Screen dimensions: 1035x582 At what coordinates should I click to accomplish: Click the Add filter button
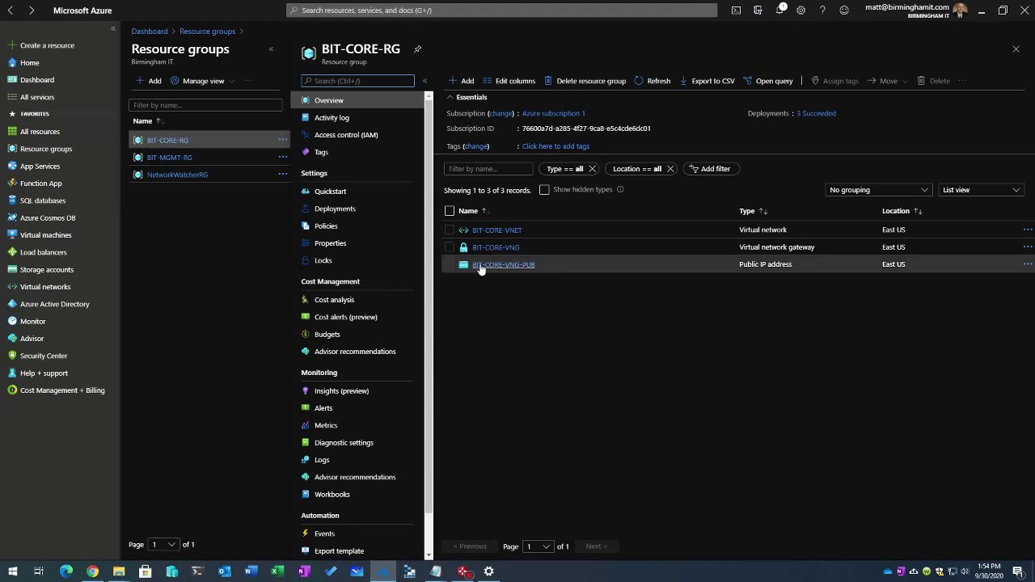pos(710,169)
